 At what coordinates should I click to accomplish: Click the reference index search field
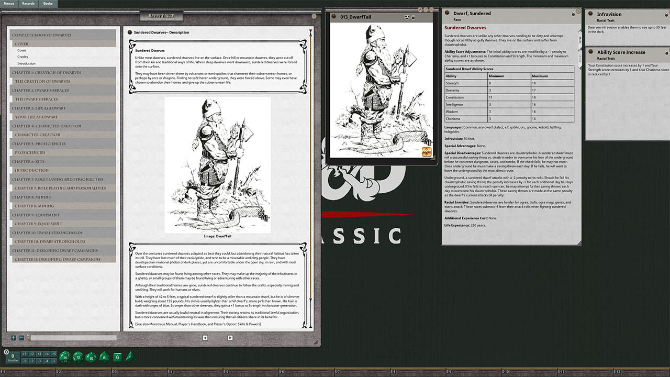tap(73, 338)
